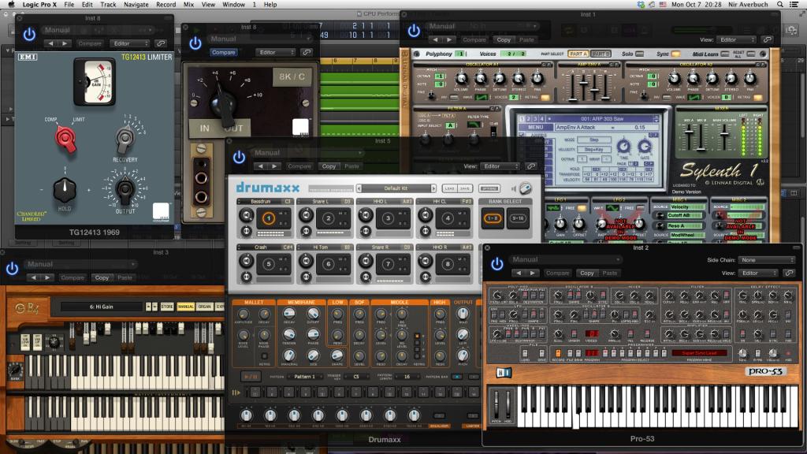Click Compare button in 8K/C plugin window
807x454 pixels.
(223, 53)
